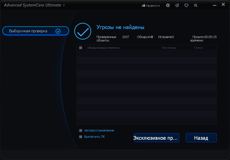The image size is (230, 160).
Task: Open the rescue/restore circular arrow icon
Action: [x=177, y=5]
